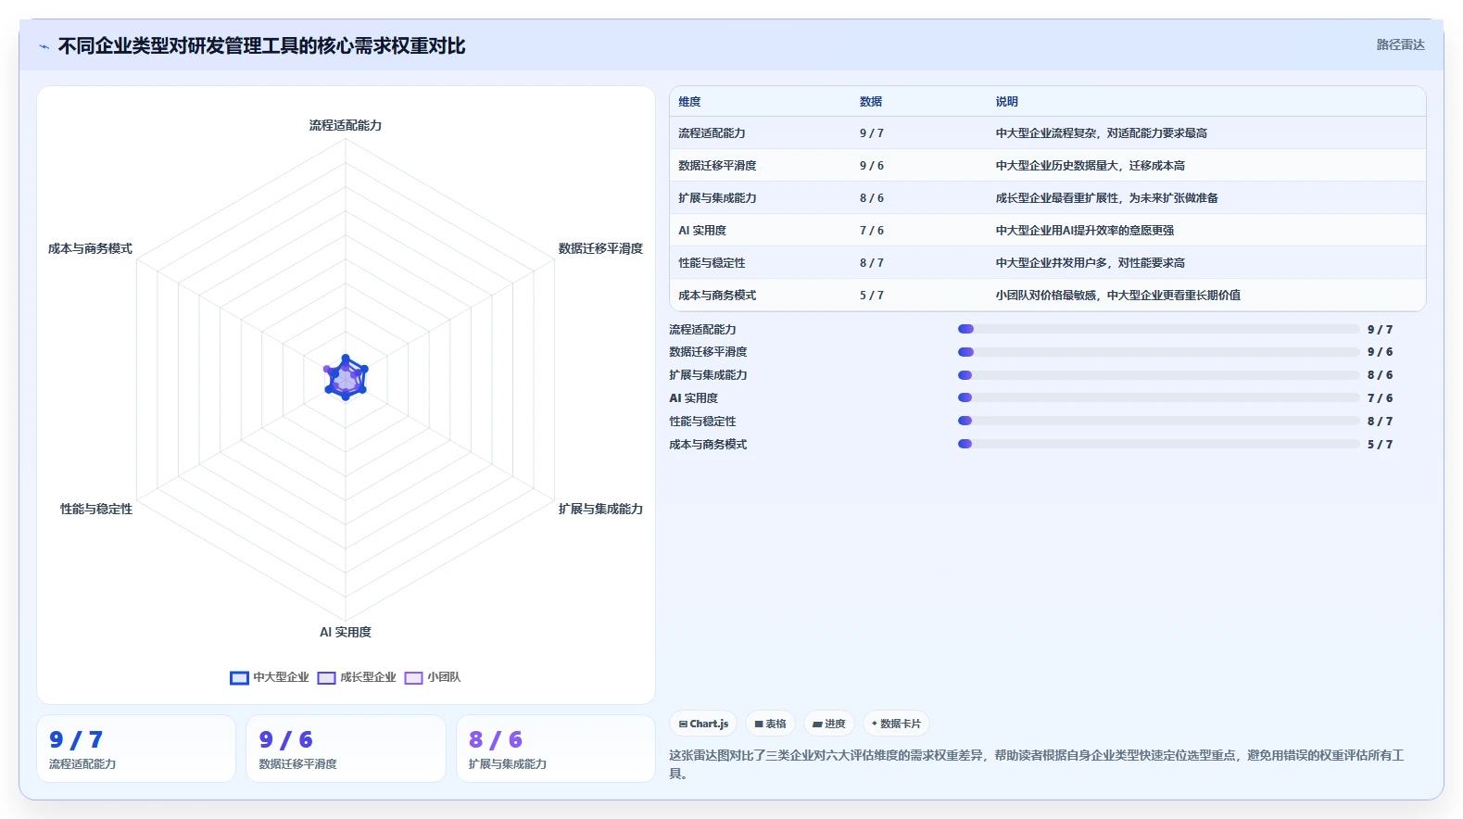Click the description 小团队对价格最敏感，中大型企业更看重长期价值

pyautogui.click(x=1118, y=296)
